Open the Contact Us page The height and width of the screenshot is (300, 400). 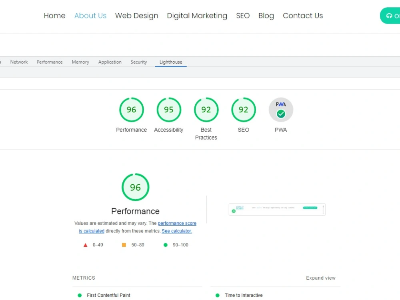pos(303,16)
